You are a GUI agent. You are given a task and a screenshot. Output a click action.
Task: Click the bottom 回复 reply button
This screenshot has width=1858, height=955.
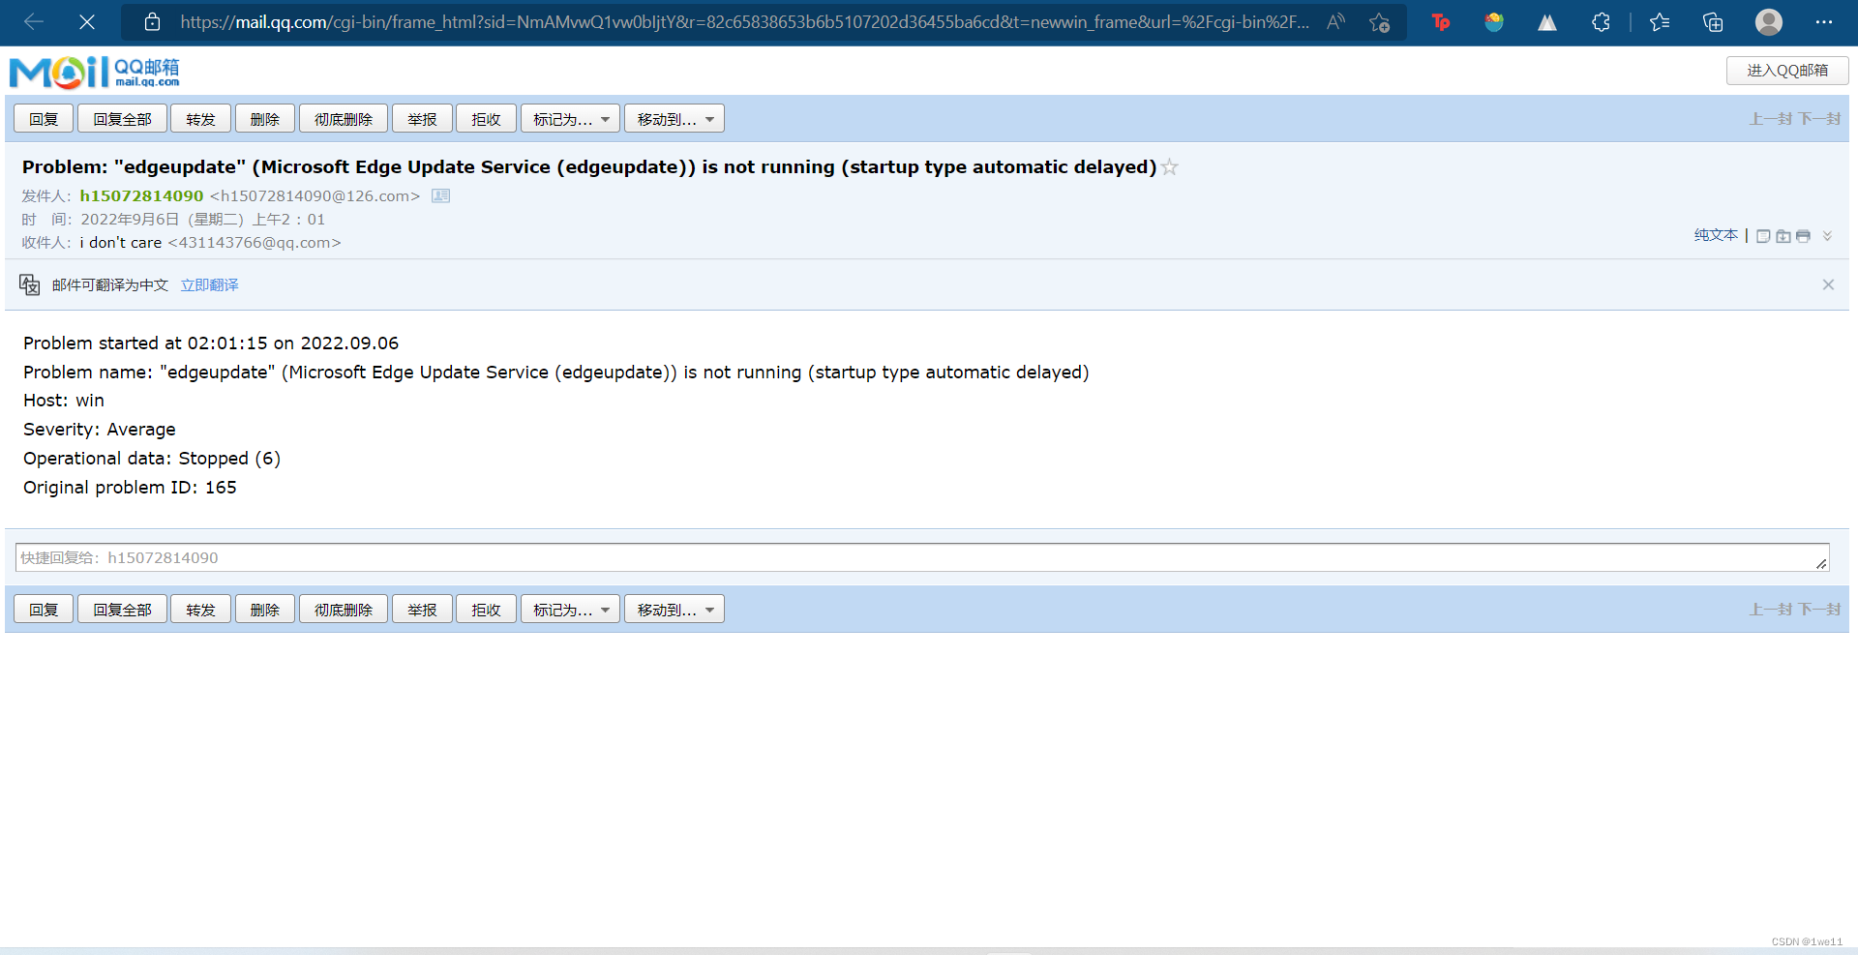(44, 610)
